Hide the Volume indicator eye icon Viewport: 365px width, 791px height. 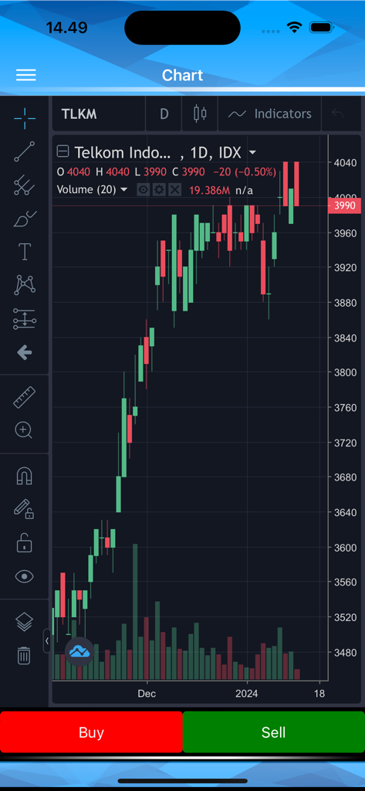pos(144,190)
